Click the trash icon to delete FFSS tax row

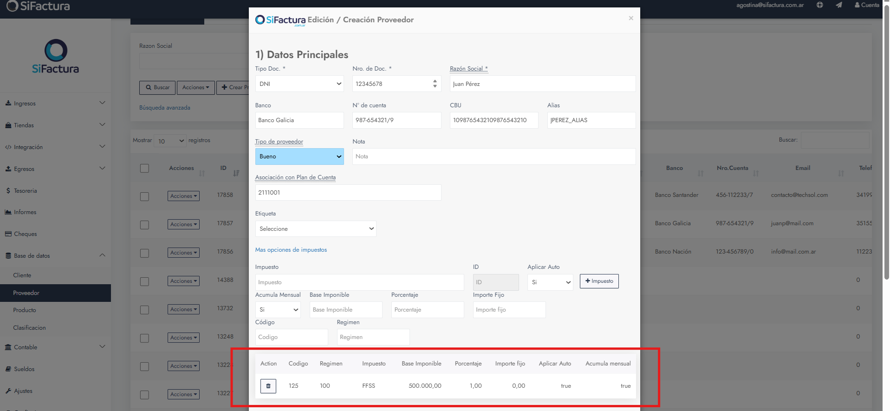(268, 386)
